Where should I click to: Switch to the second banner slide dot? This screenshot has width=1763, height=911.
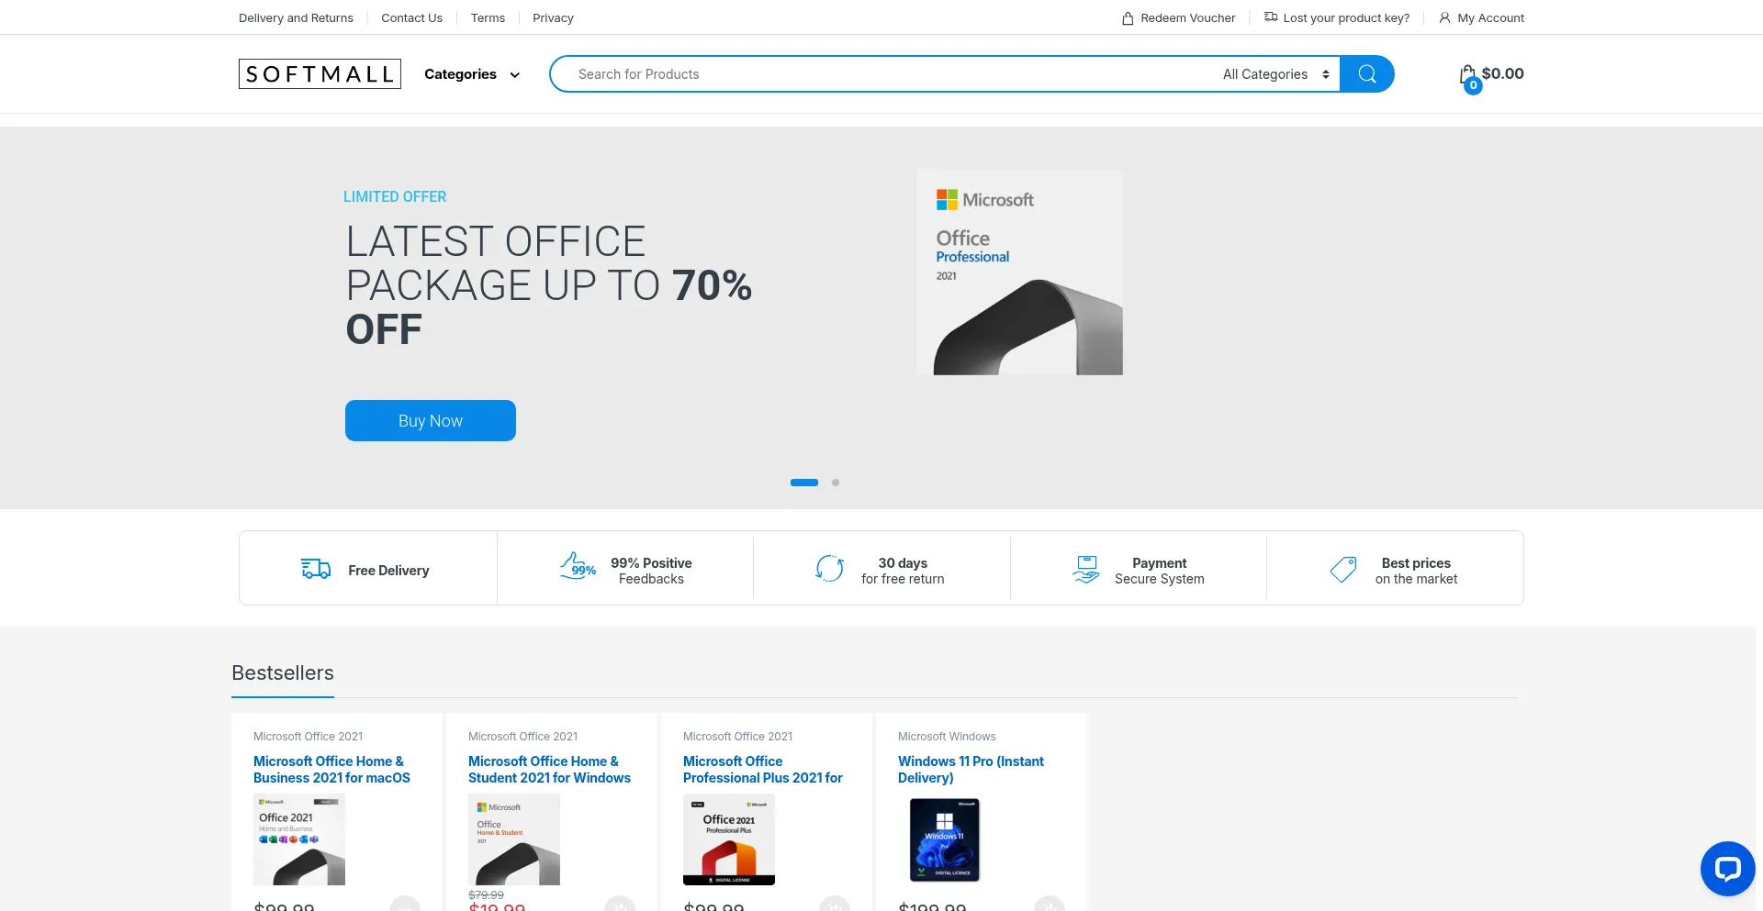[x=836, y=483]
